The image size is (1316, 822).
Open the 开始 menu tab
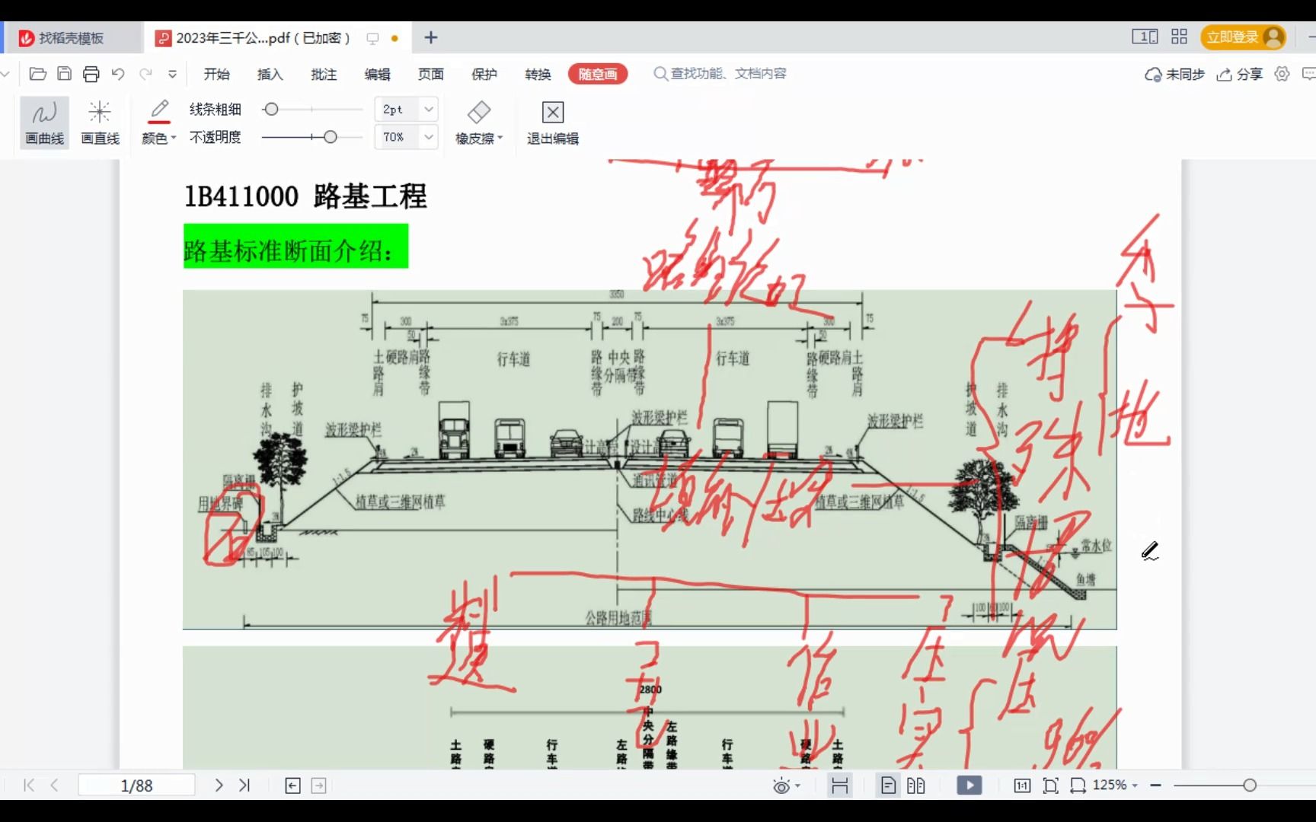click(217, 74)
